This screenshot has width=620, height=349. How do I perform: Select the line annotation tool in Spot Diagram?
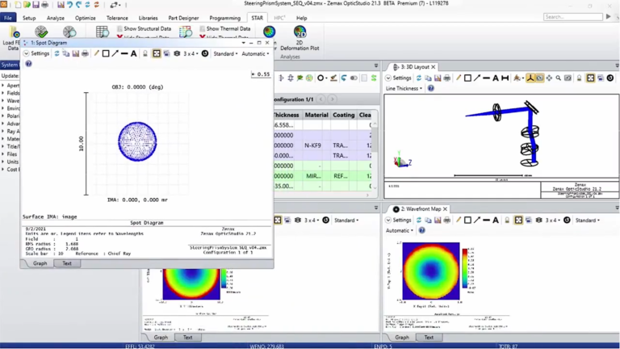[124, 53]
